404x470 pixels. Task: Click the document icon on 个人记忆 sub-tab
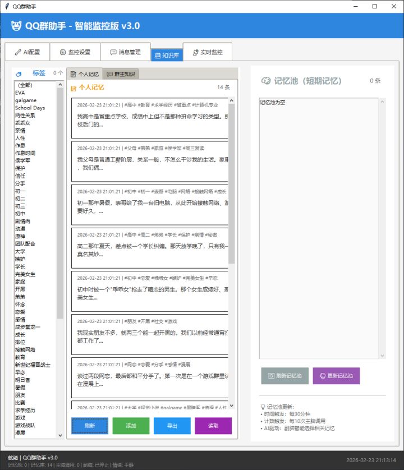coord(73,75)
